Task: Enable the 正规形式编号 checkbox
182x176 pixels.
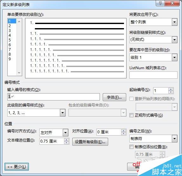Action: (x=131, y=115)
